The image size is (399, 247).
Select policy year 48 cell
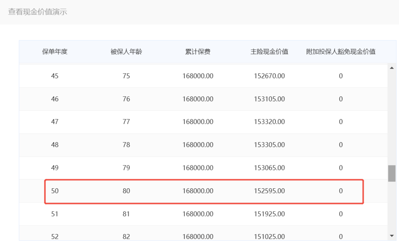[55, 145]
